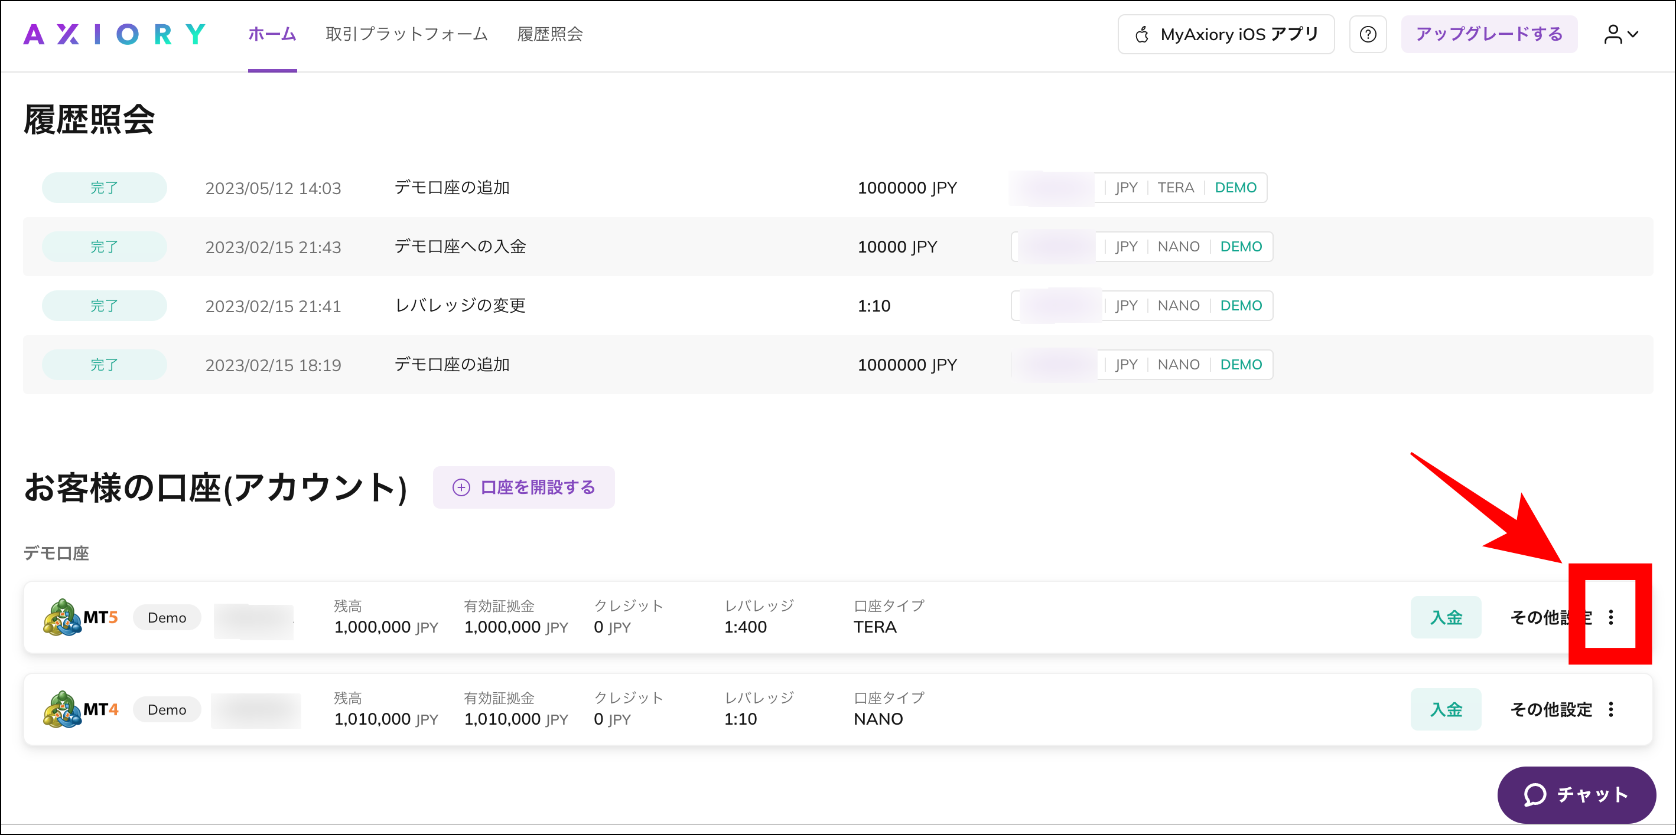This screenshot has height=835, width=1676.
Task: Click the MT5 platform icon
Action: pos(62,617)
